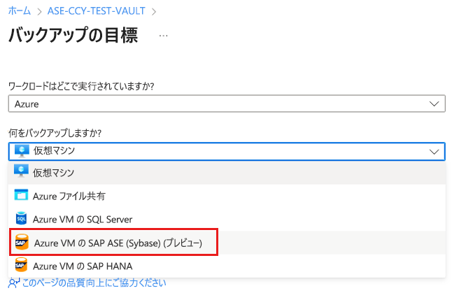This screenshot has width=452, height=300.
Task: Click the SQL Server database icon
Action: 22,219
